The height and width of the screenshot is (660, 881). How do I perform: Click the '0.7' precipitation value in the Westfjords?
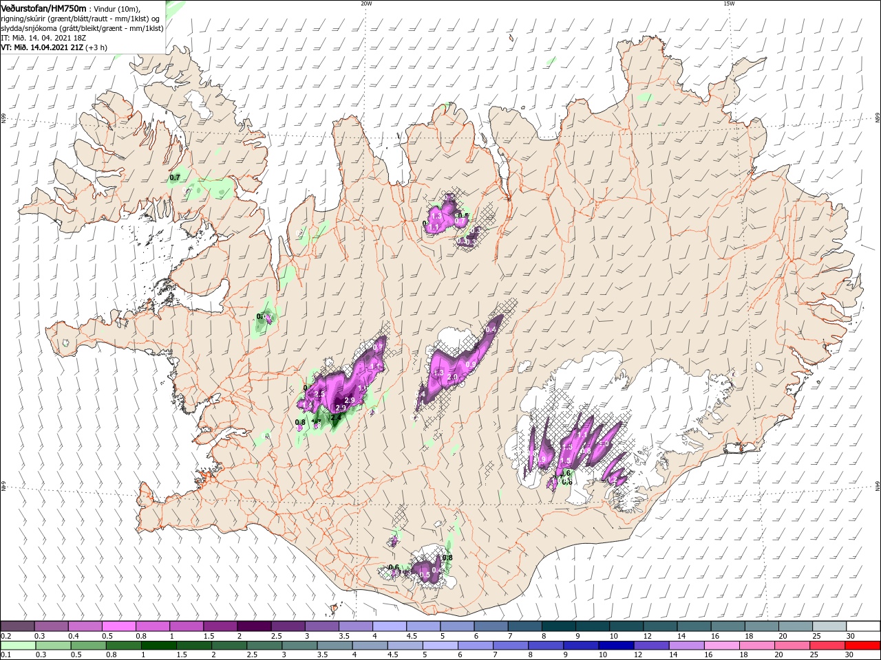175,177
